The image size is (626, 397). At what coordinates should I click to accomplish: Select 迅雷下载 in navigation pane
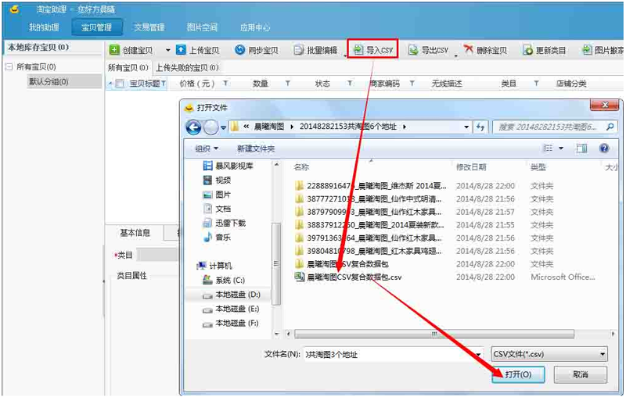pos(225,224)
